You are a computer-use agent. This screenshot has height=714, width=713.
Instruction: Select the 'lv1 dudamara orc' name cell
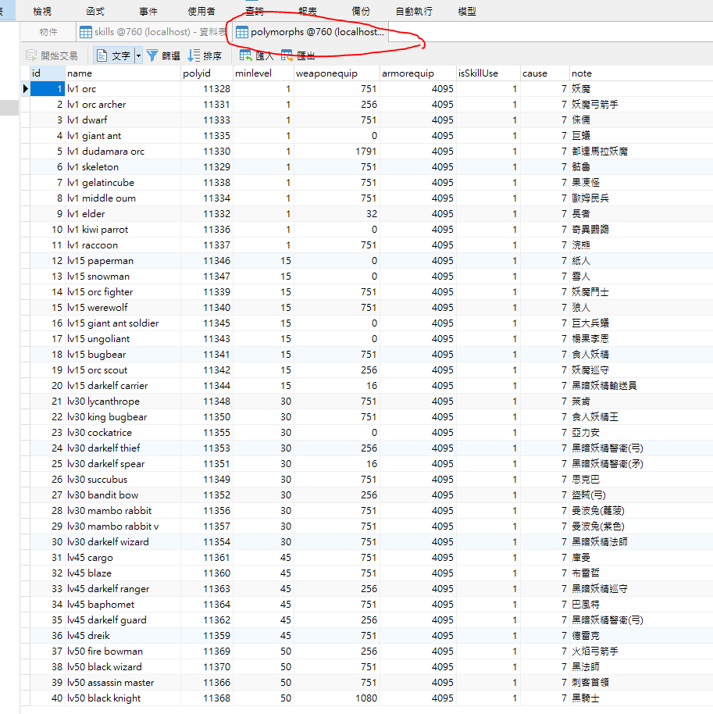(x=123, y=152)
